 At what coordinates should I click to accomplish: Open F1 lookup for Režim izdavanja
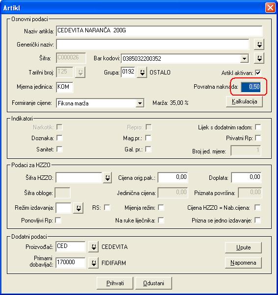point(78,208)
